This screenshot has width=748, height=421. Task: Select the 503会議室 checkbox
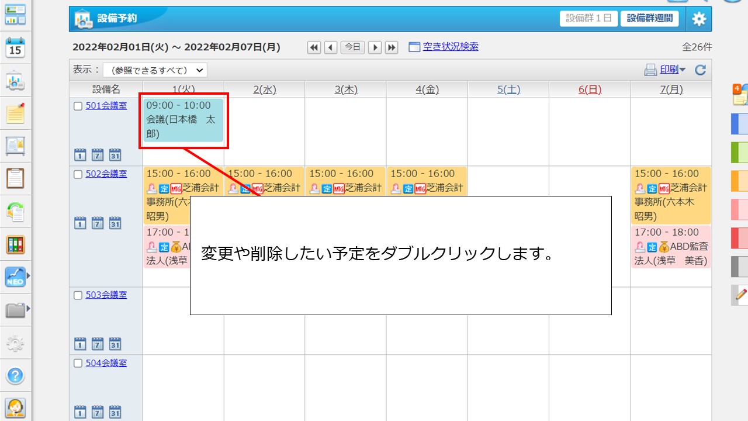coord(78,295)
